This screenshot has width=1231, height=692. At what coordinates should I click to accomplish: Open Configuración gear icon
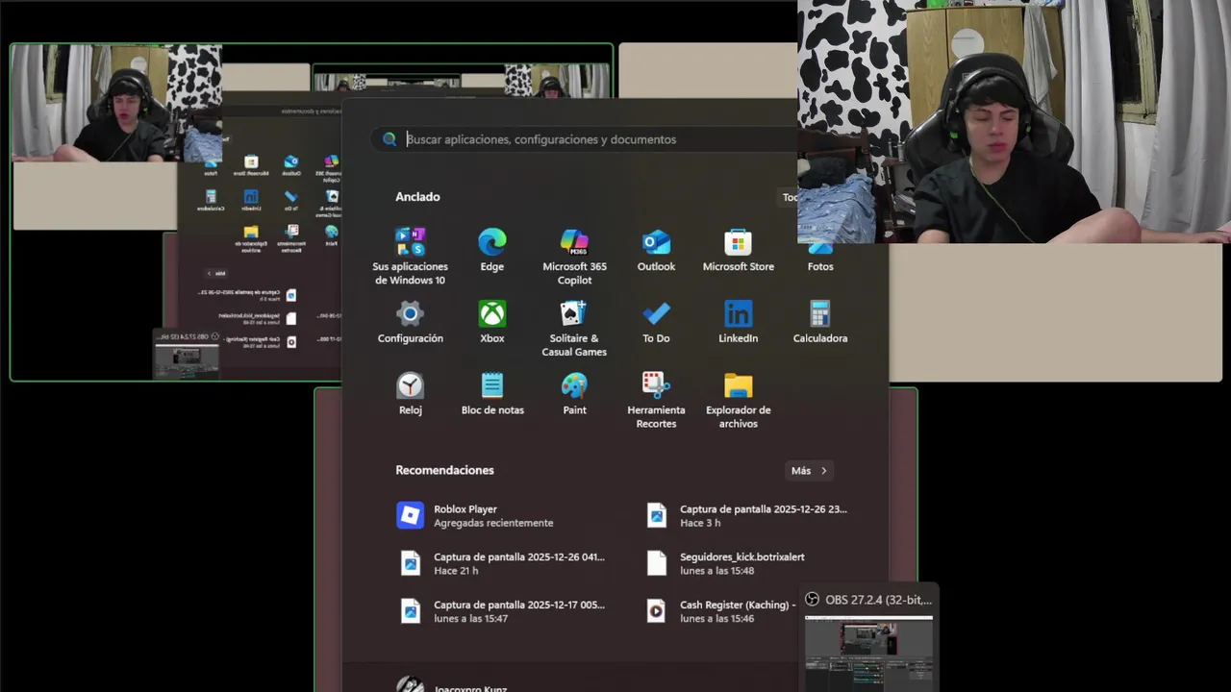[x=411, y=313]
